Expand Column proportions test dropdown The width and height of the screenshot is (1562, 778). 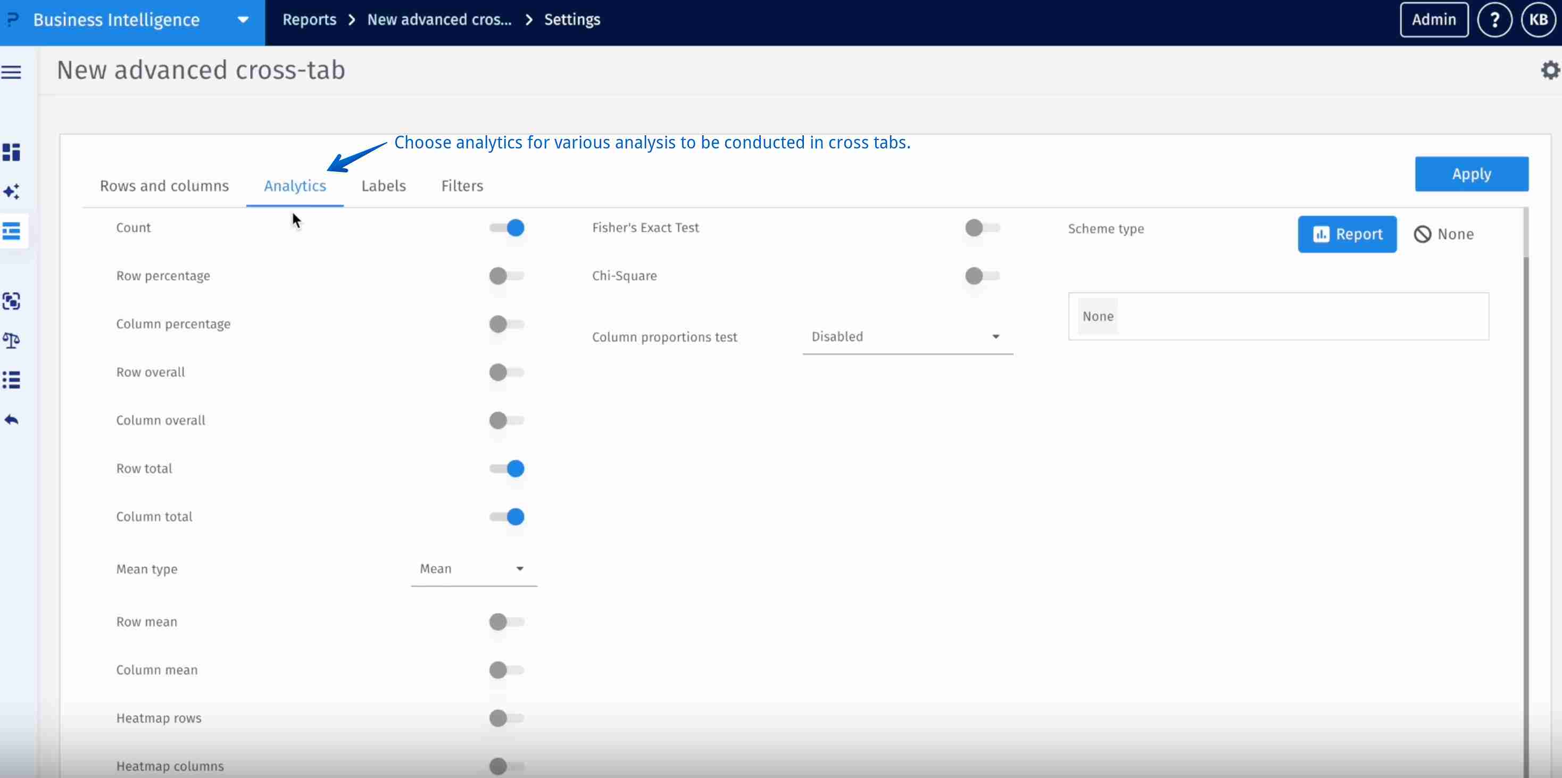tap(907, 336)
